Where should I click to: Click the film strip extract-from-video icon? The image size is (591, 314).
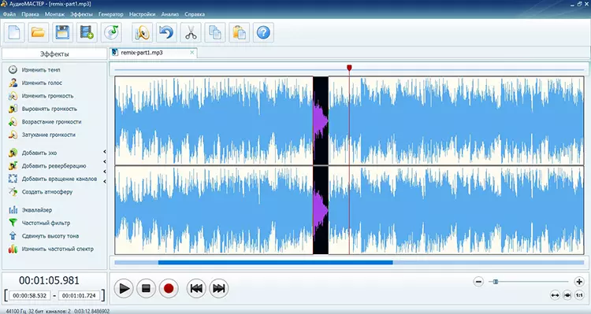click(x=87, y=33)
